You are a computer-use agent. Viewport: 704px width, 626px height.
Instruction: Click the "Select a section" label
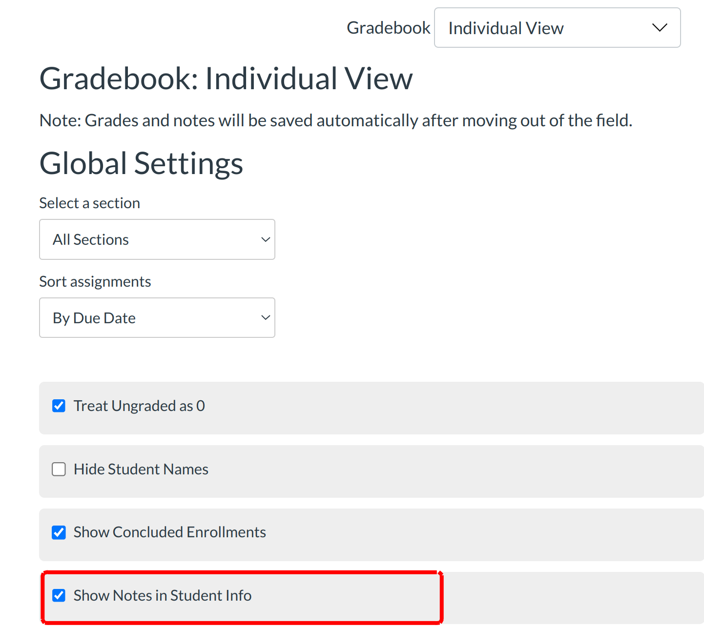[89, 203]
